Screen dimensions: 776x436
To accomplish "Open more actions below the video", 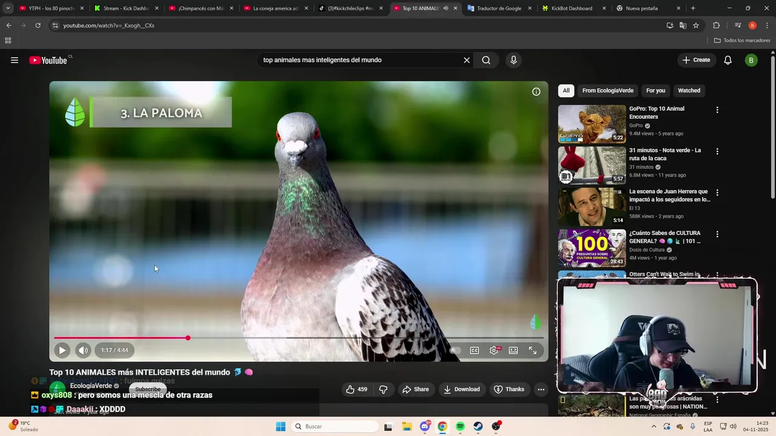I will pos(541,389).
